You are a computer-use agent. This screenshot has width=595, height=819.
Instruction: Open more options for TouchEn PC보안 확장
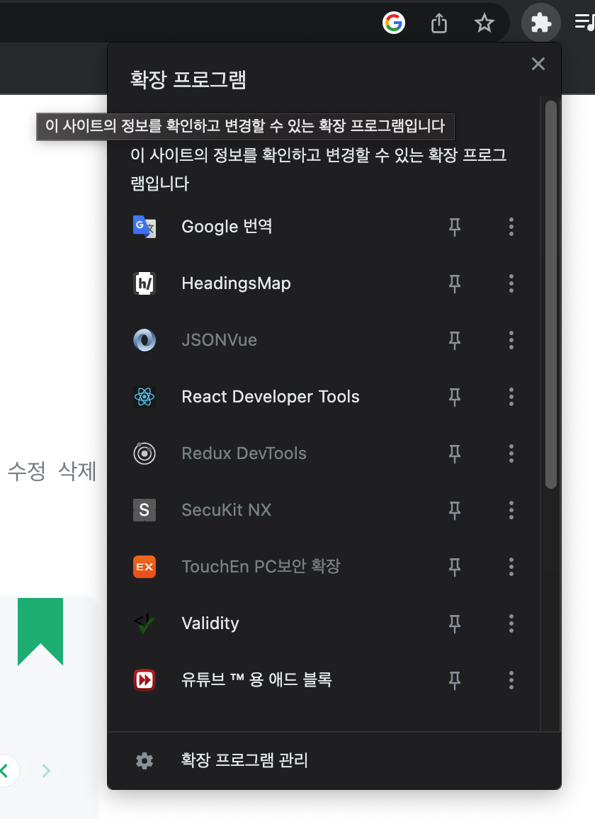click(511, 567)
